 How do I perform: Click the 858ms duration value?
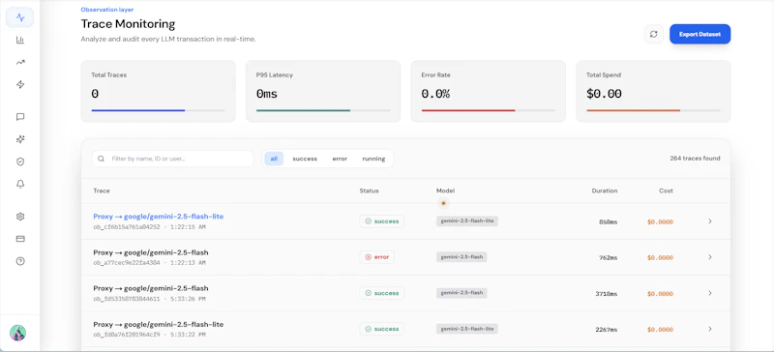tap(609, 221)
